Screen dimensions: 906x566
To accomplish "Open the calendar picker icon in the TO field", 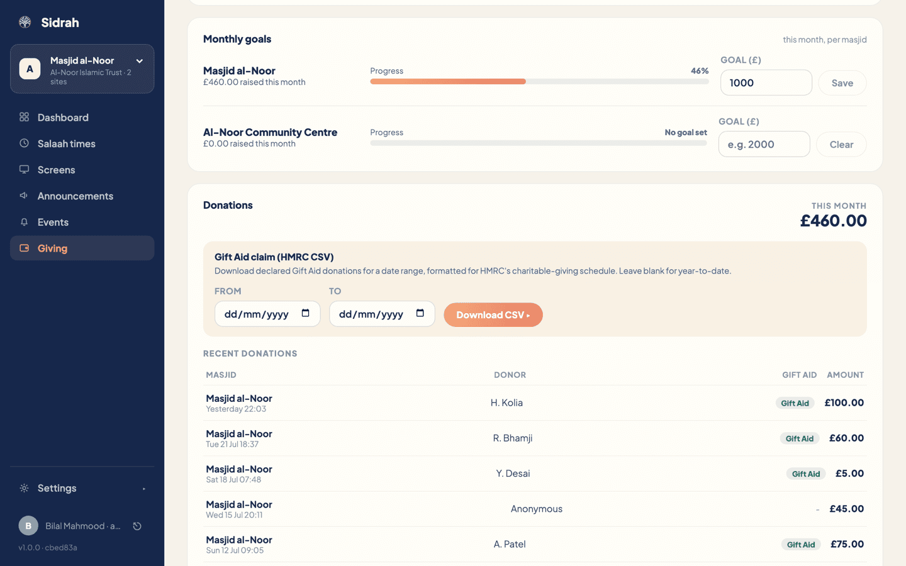I will (x=420, y=313).
